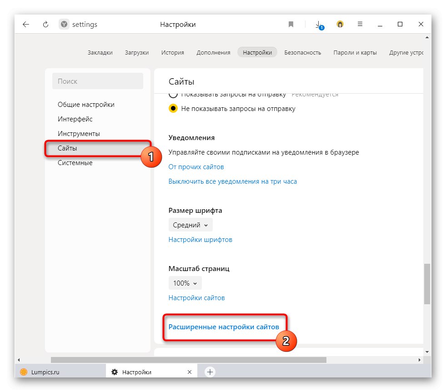Select 'Показывать запросы на отправку' radio
The height and width of the screenshot is (392, 446).
(173, 95)
